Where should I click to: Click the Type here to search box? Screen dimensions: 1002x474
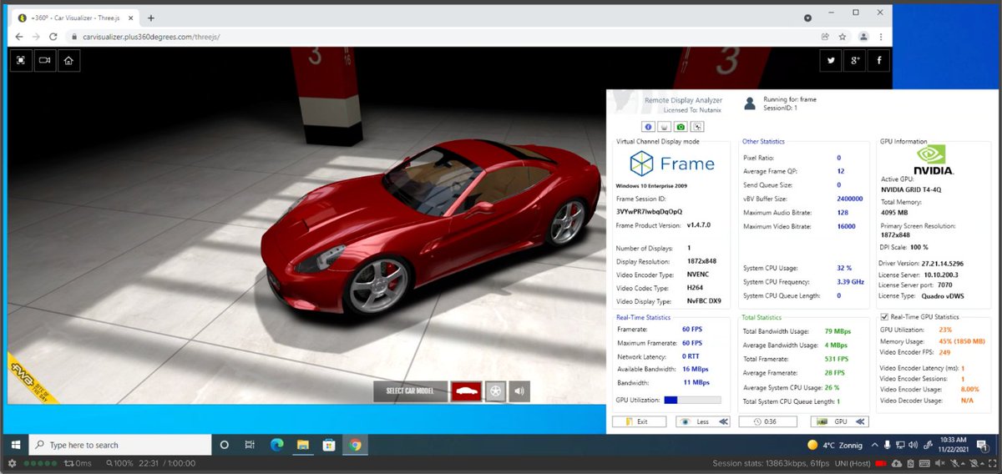pos(120,445)
